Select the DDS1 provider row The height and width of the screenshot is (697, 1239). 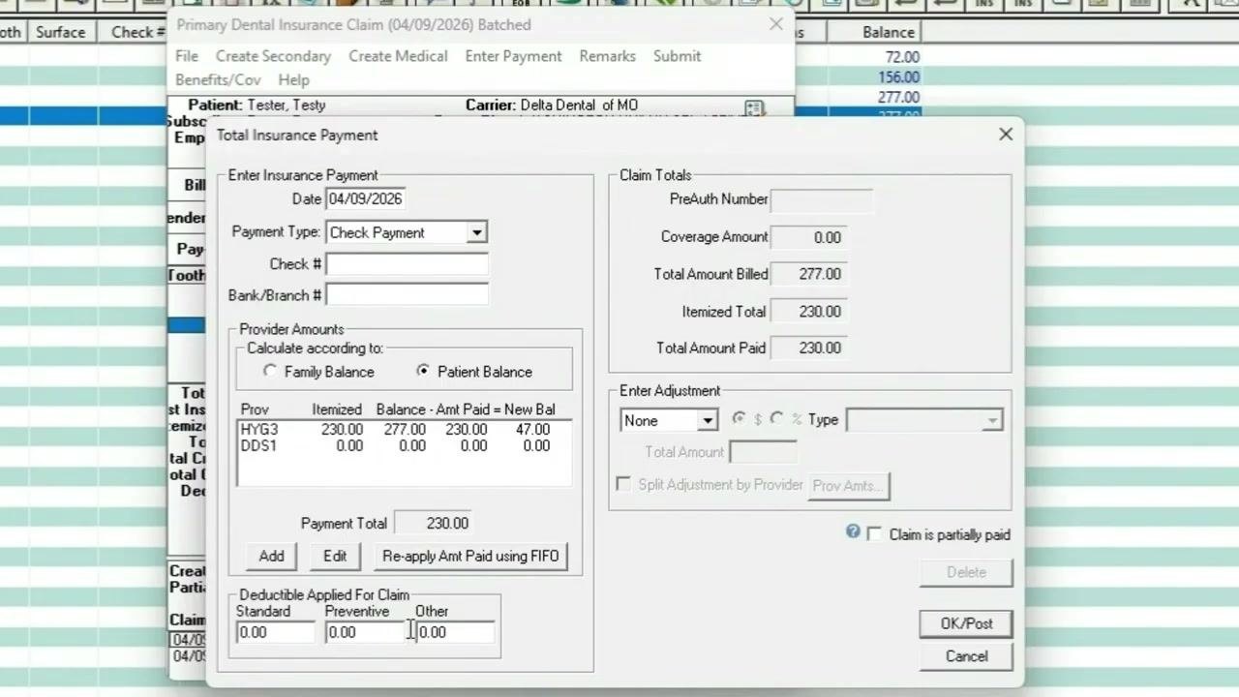click(404, 446)
